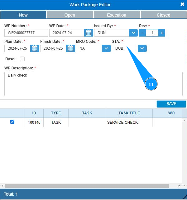Click the Rev number field

click(152, 33)
